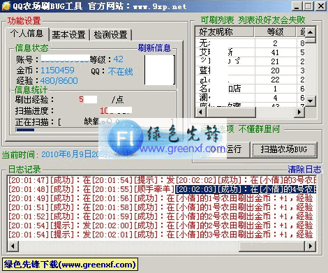Viewport: 328px width, 273px height.
Task: Select the [20:01:52] log entry
Action: [50, 216]
